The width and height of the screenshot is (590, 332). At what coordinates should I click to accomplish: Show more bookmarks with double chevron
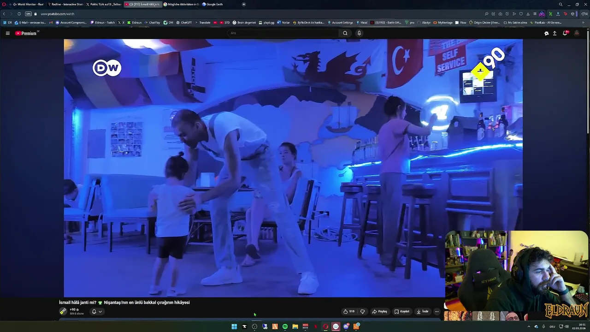tap(584, 22)
